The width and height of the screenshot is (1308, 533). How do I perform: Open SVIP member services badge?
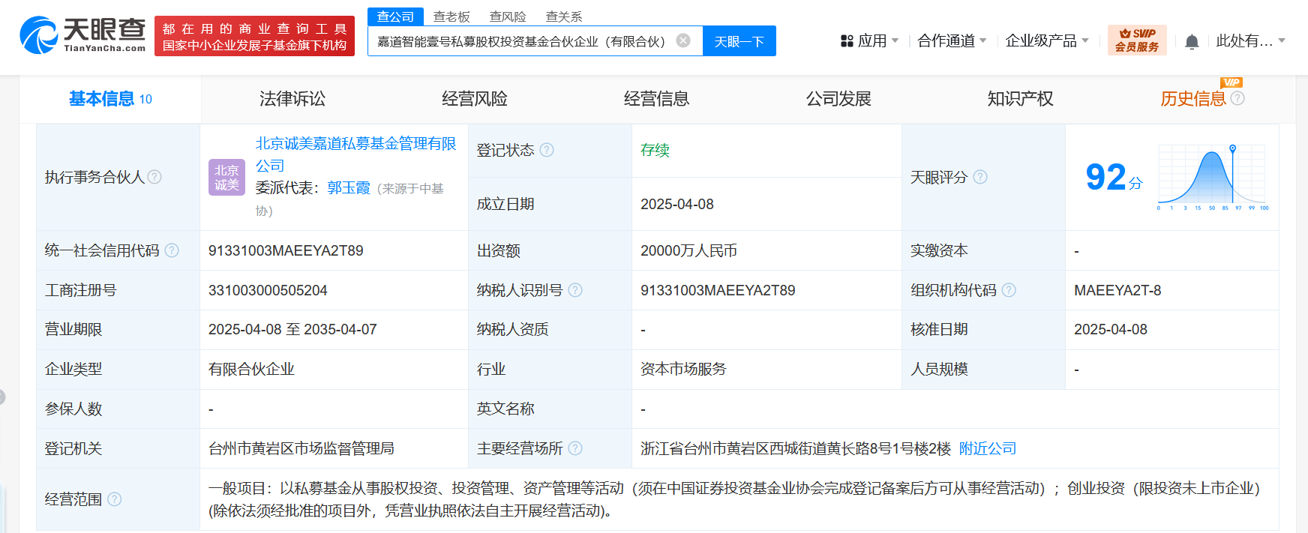coord(1136,40)
